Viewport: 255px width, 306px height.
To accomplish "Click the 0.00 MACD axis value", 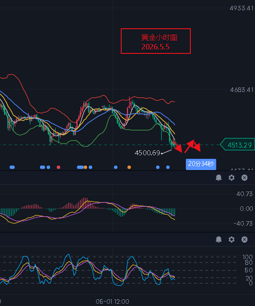I will pos(246,209).
